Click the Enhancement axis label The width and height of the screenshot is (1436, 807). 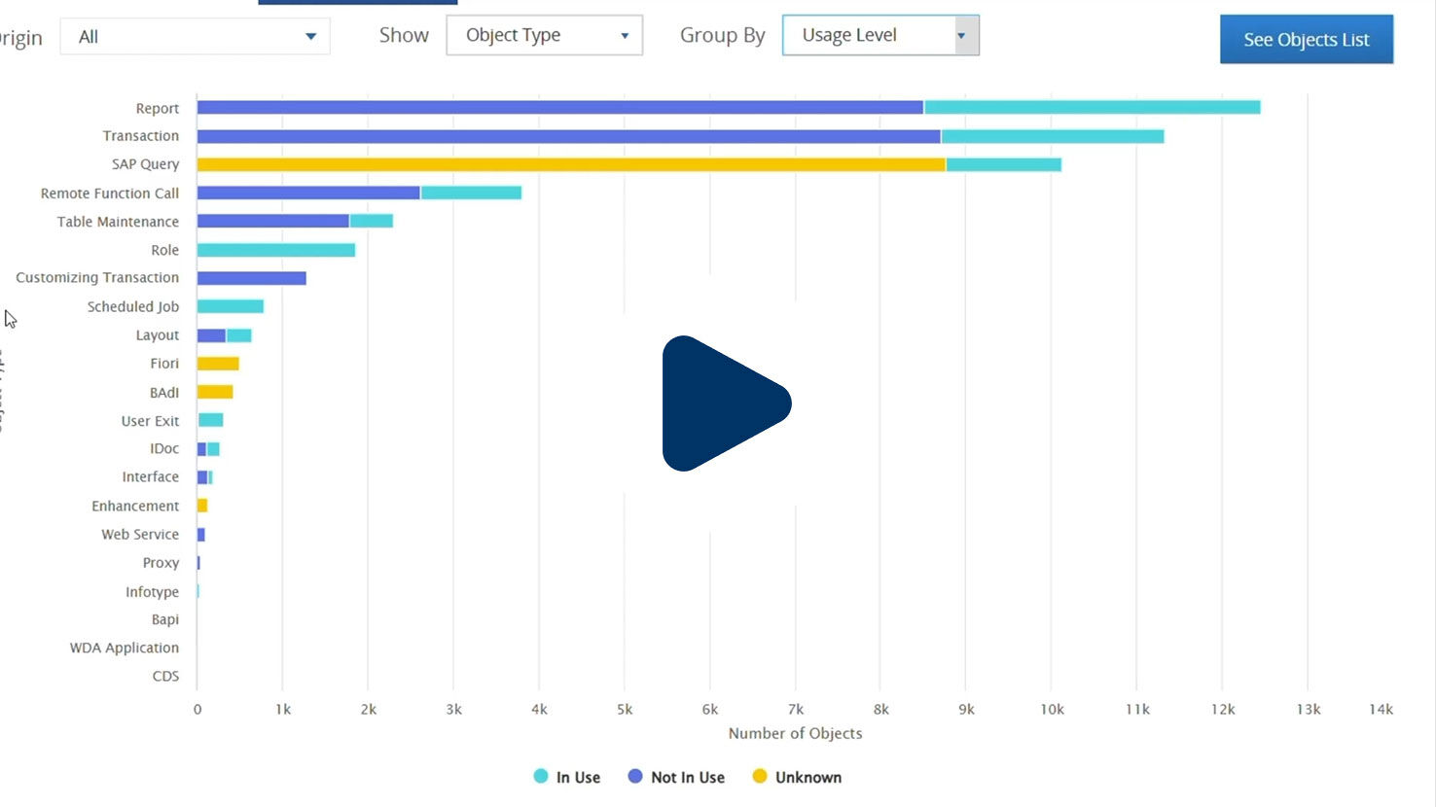point(135,506)
